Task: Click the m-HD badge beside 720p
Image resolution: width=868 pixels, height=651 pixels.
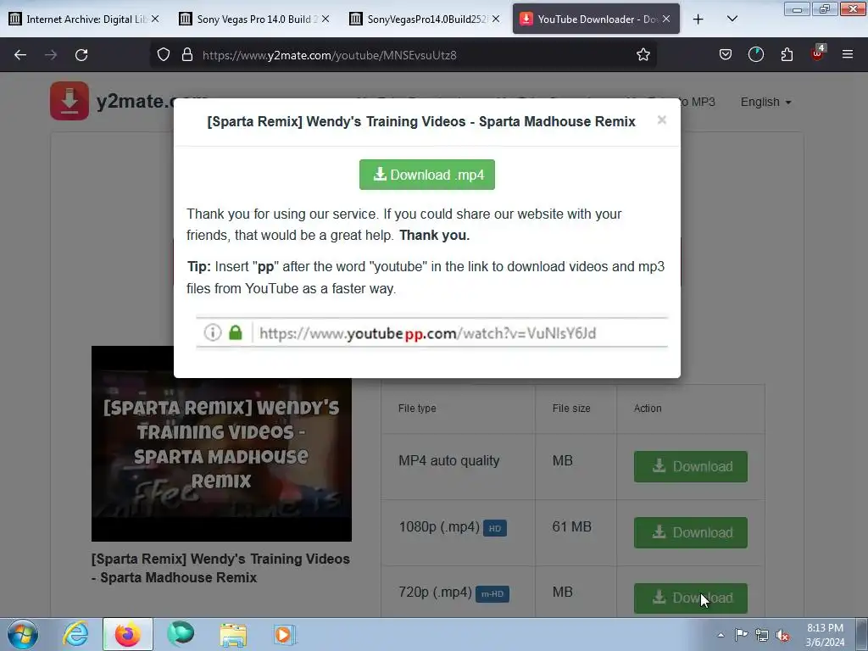Action: pos(492,594)
